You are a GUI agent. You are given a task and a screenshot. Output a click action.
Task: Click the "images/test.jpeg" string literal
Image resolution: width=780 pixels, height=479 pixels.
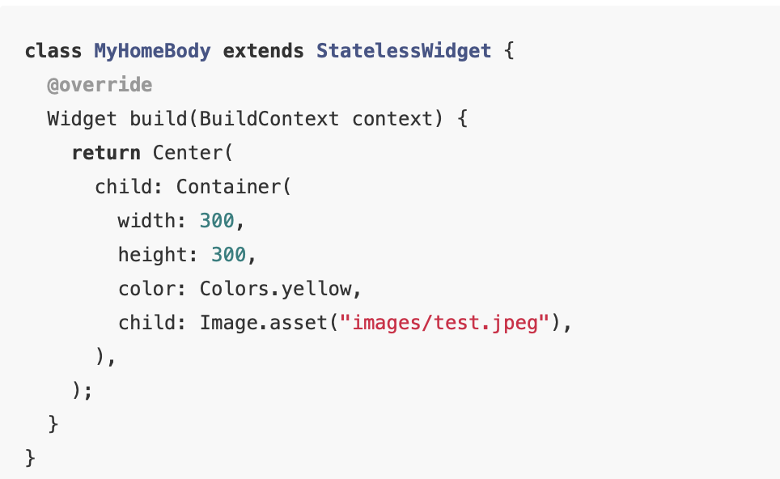[444, 324]
